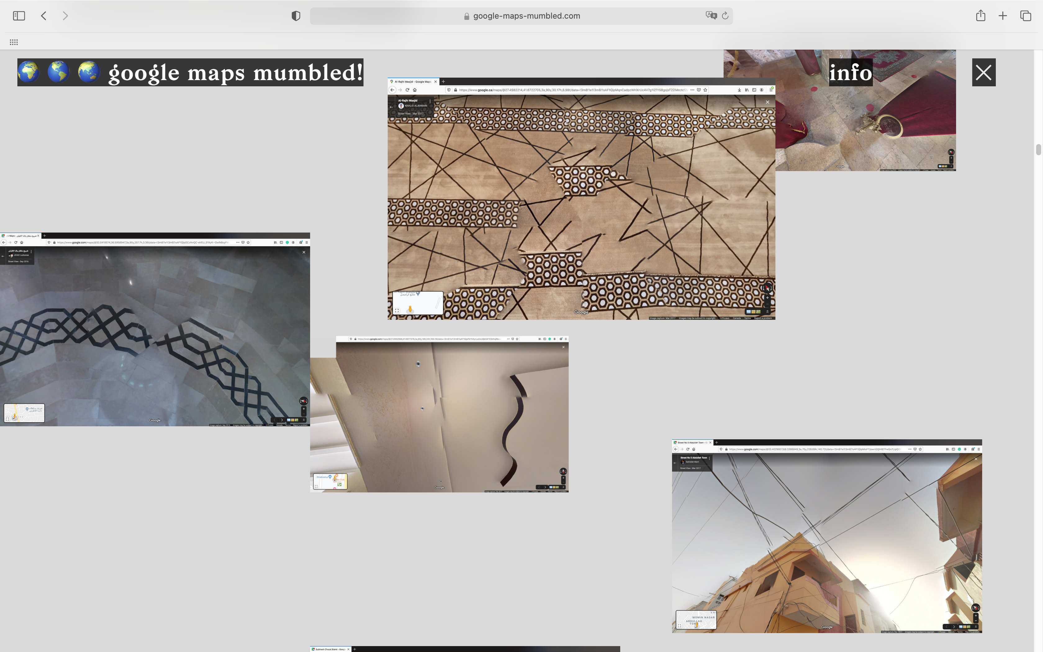
Task: Open the info page
Action: coord(850,72)
